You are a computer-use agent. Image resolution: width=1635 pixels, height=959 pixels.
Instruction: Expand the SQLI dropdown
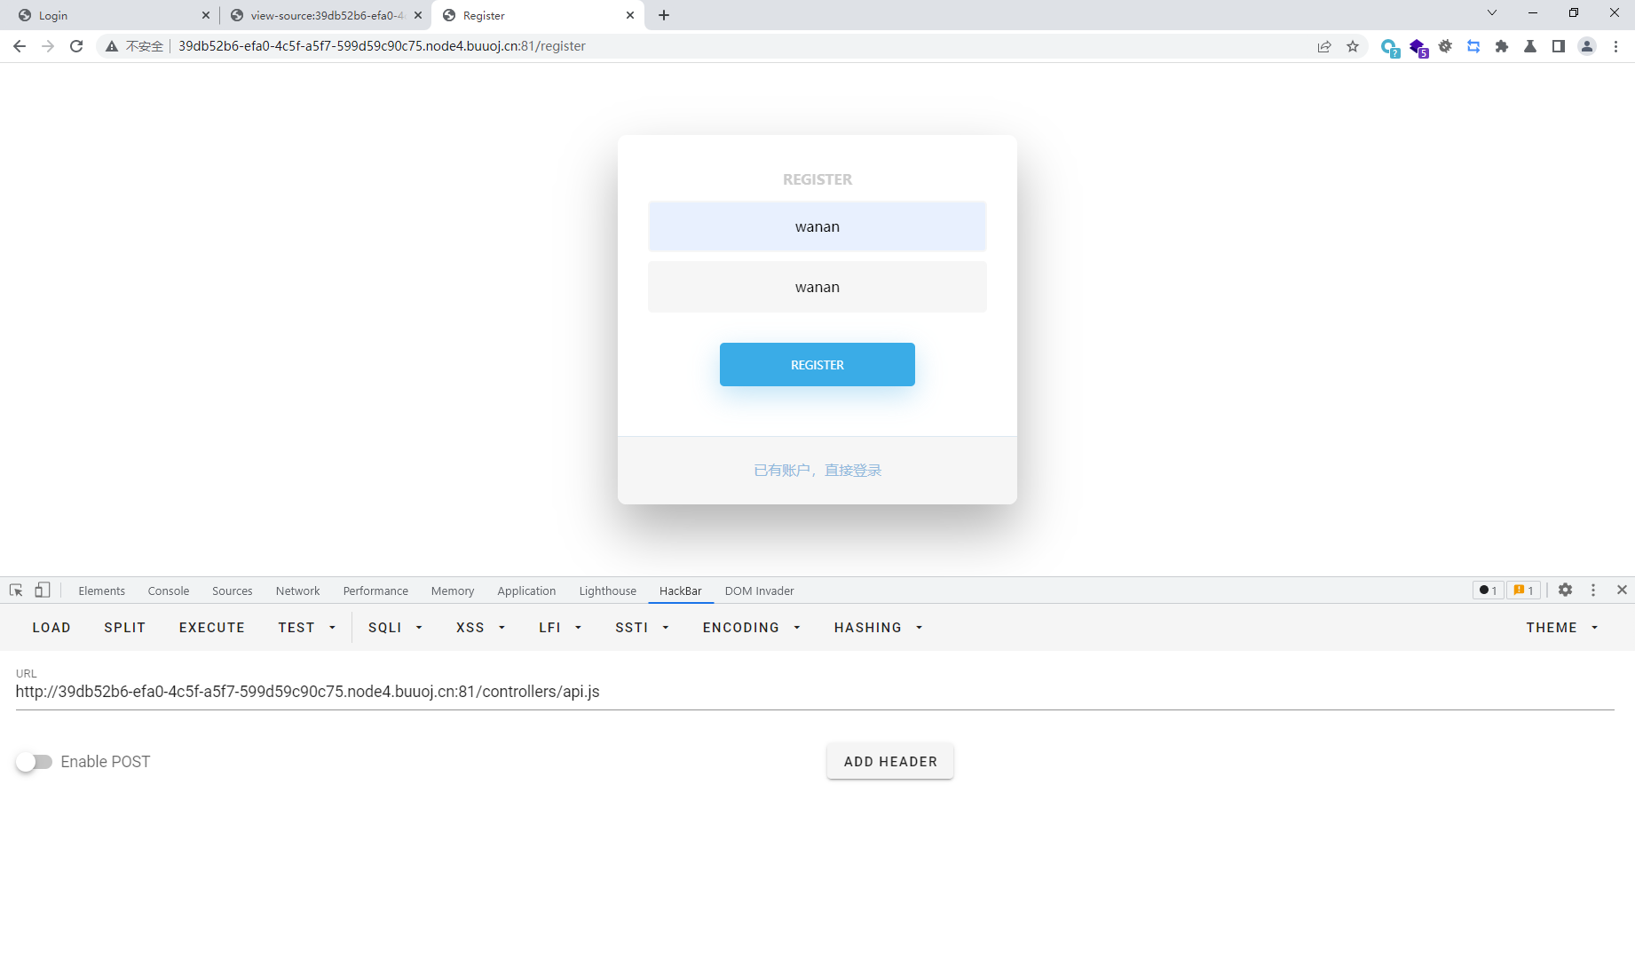[x=395, y=628]
